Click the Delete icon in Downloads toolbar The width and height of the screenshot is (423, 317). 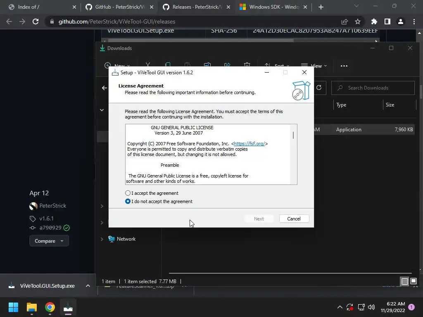247,65
